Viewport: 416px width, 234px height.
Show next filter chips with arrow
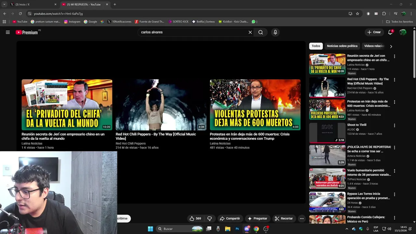click(391, 46)
